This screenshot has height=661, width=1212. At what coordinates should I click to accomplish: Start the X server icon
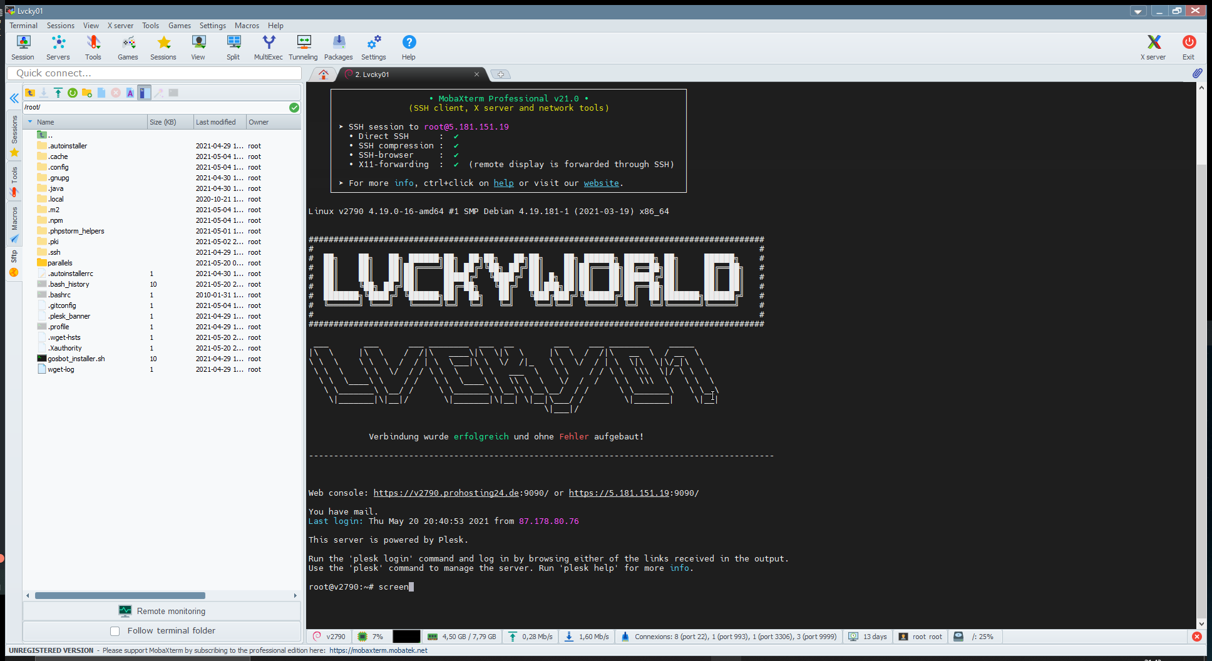click(1153, 48)
